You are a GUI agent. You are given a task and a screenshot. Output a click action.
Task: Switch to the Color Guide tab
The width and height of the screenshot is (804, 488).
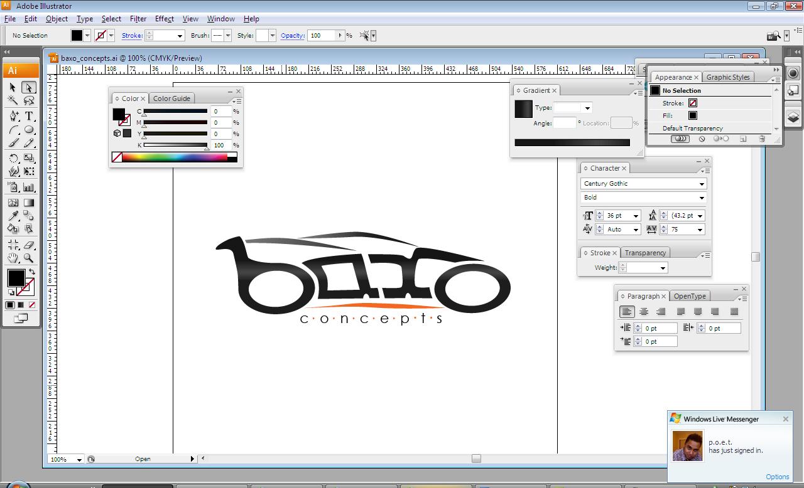point(171,98)
